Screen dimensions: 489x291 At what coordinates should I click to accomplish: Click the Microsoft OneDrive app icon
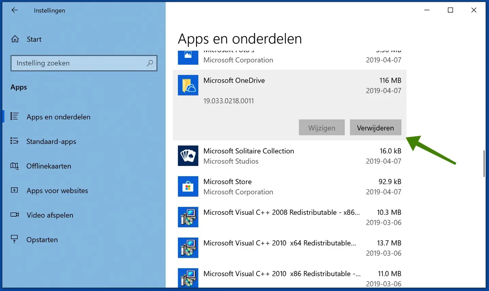188,85
